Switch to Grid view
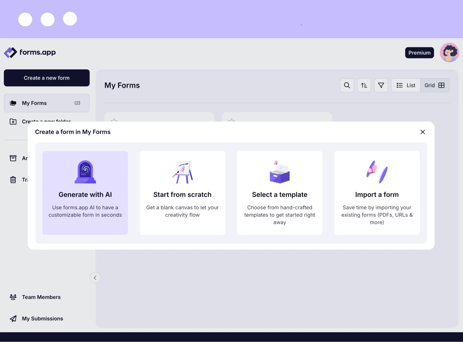 [435, 85]
